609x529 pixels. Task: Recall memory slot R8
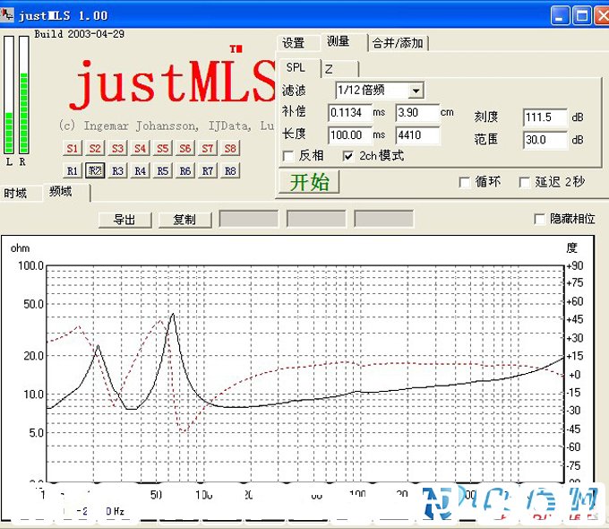click(x=230, y=170)
